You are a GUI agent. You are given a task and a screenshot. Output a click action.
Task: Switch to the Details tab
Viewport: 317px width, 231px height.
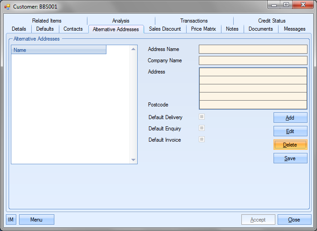pyautogui.click(x=19, y=29)
